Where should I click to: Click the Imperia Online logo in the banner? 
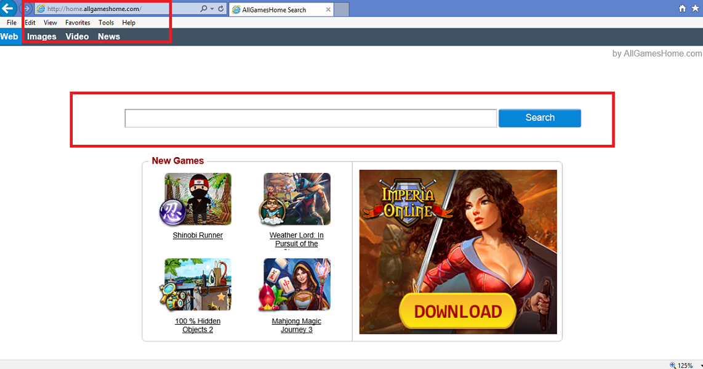tap(407, 203)
